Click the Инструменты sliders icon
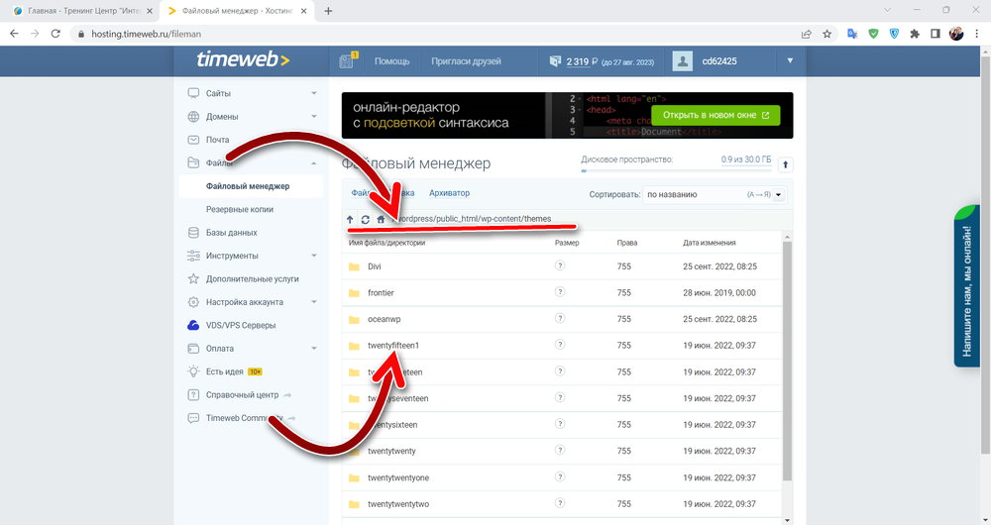The width and height of the screenshot is (991, 525). click(193, 256)
